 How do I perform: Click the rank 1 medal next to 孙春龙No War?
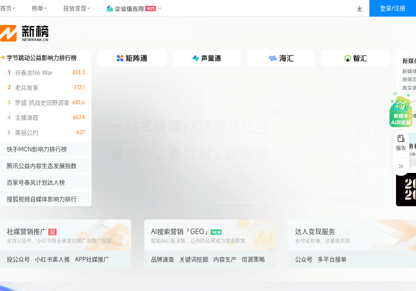[9, 72]
